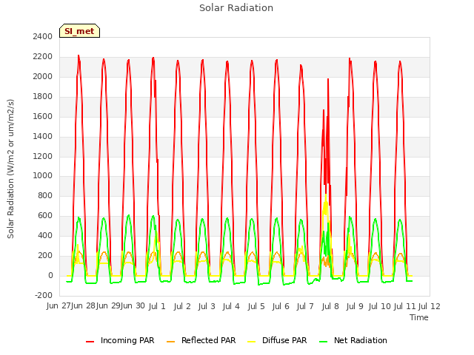Click the 2400 y-axis tick label
This screenshot has width=474, height=355.
coord(43,37)
